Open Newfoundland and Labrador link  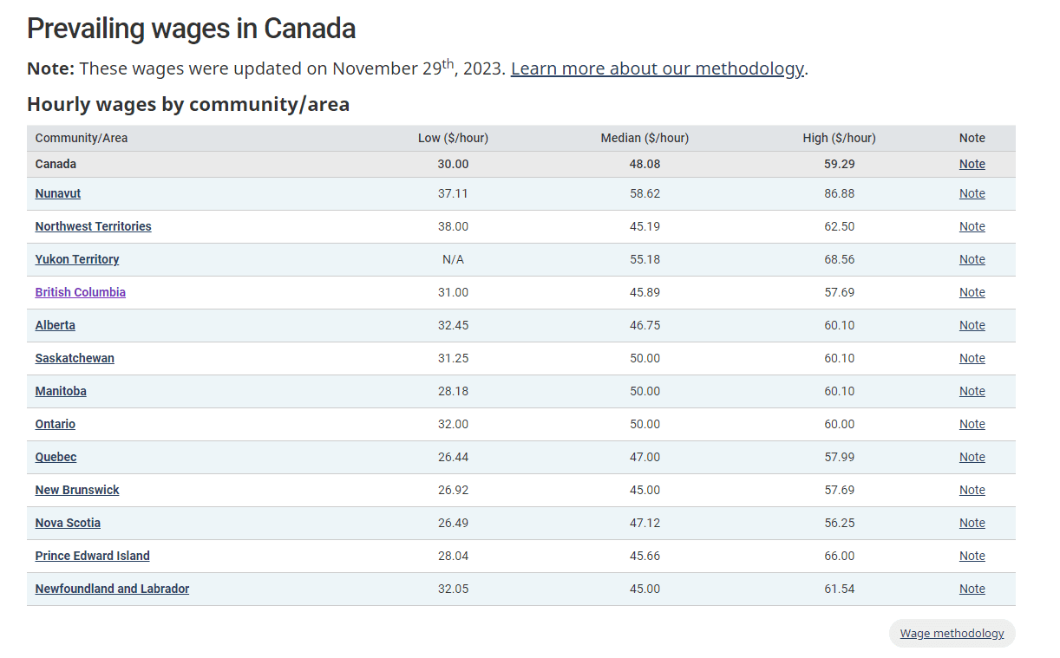[x=112, y=589]
